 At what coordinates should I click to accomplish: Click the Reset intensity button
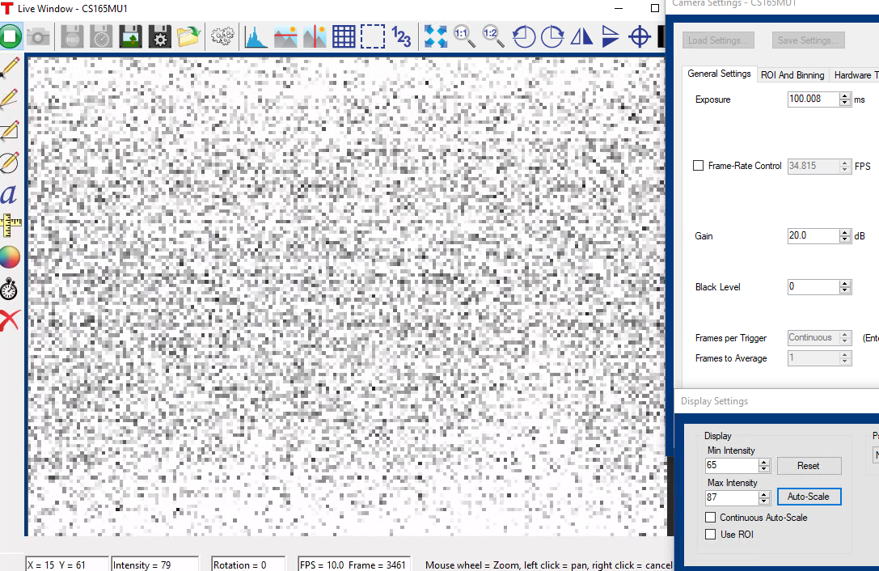point(809,466)
